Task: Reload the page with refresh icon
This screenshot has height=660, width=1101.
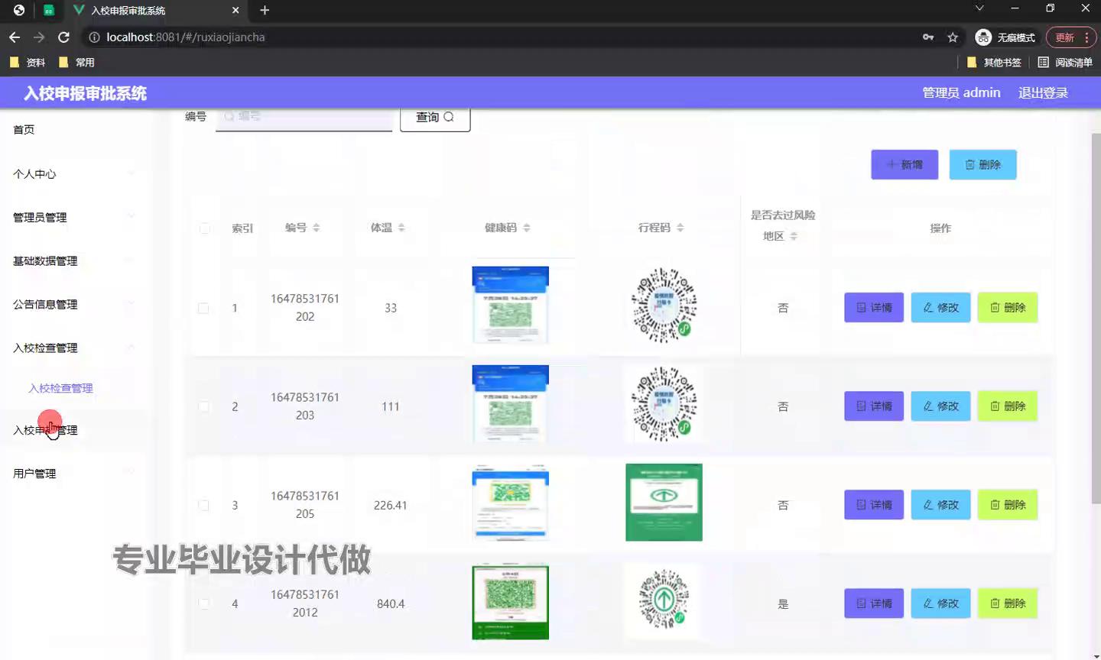Action: pos(64,37)
